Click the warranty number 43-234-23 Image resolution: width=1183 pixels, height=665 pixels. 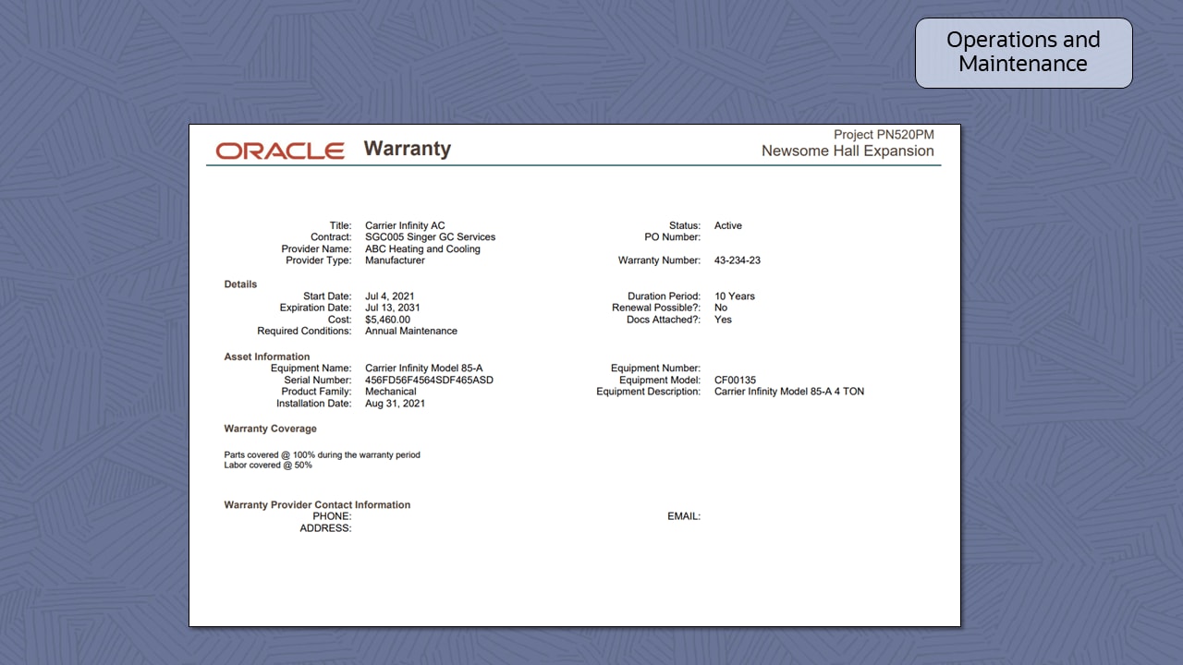[738, 260]
